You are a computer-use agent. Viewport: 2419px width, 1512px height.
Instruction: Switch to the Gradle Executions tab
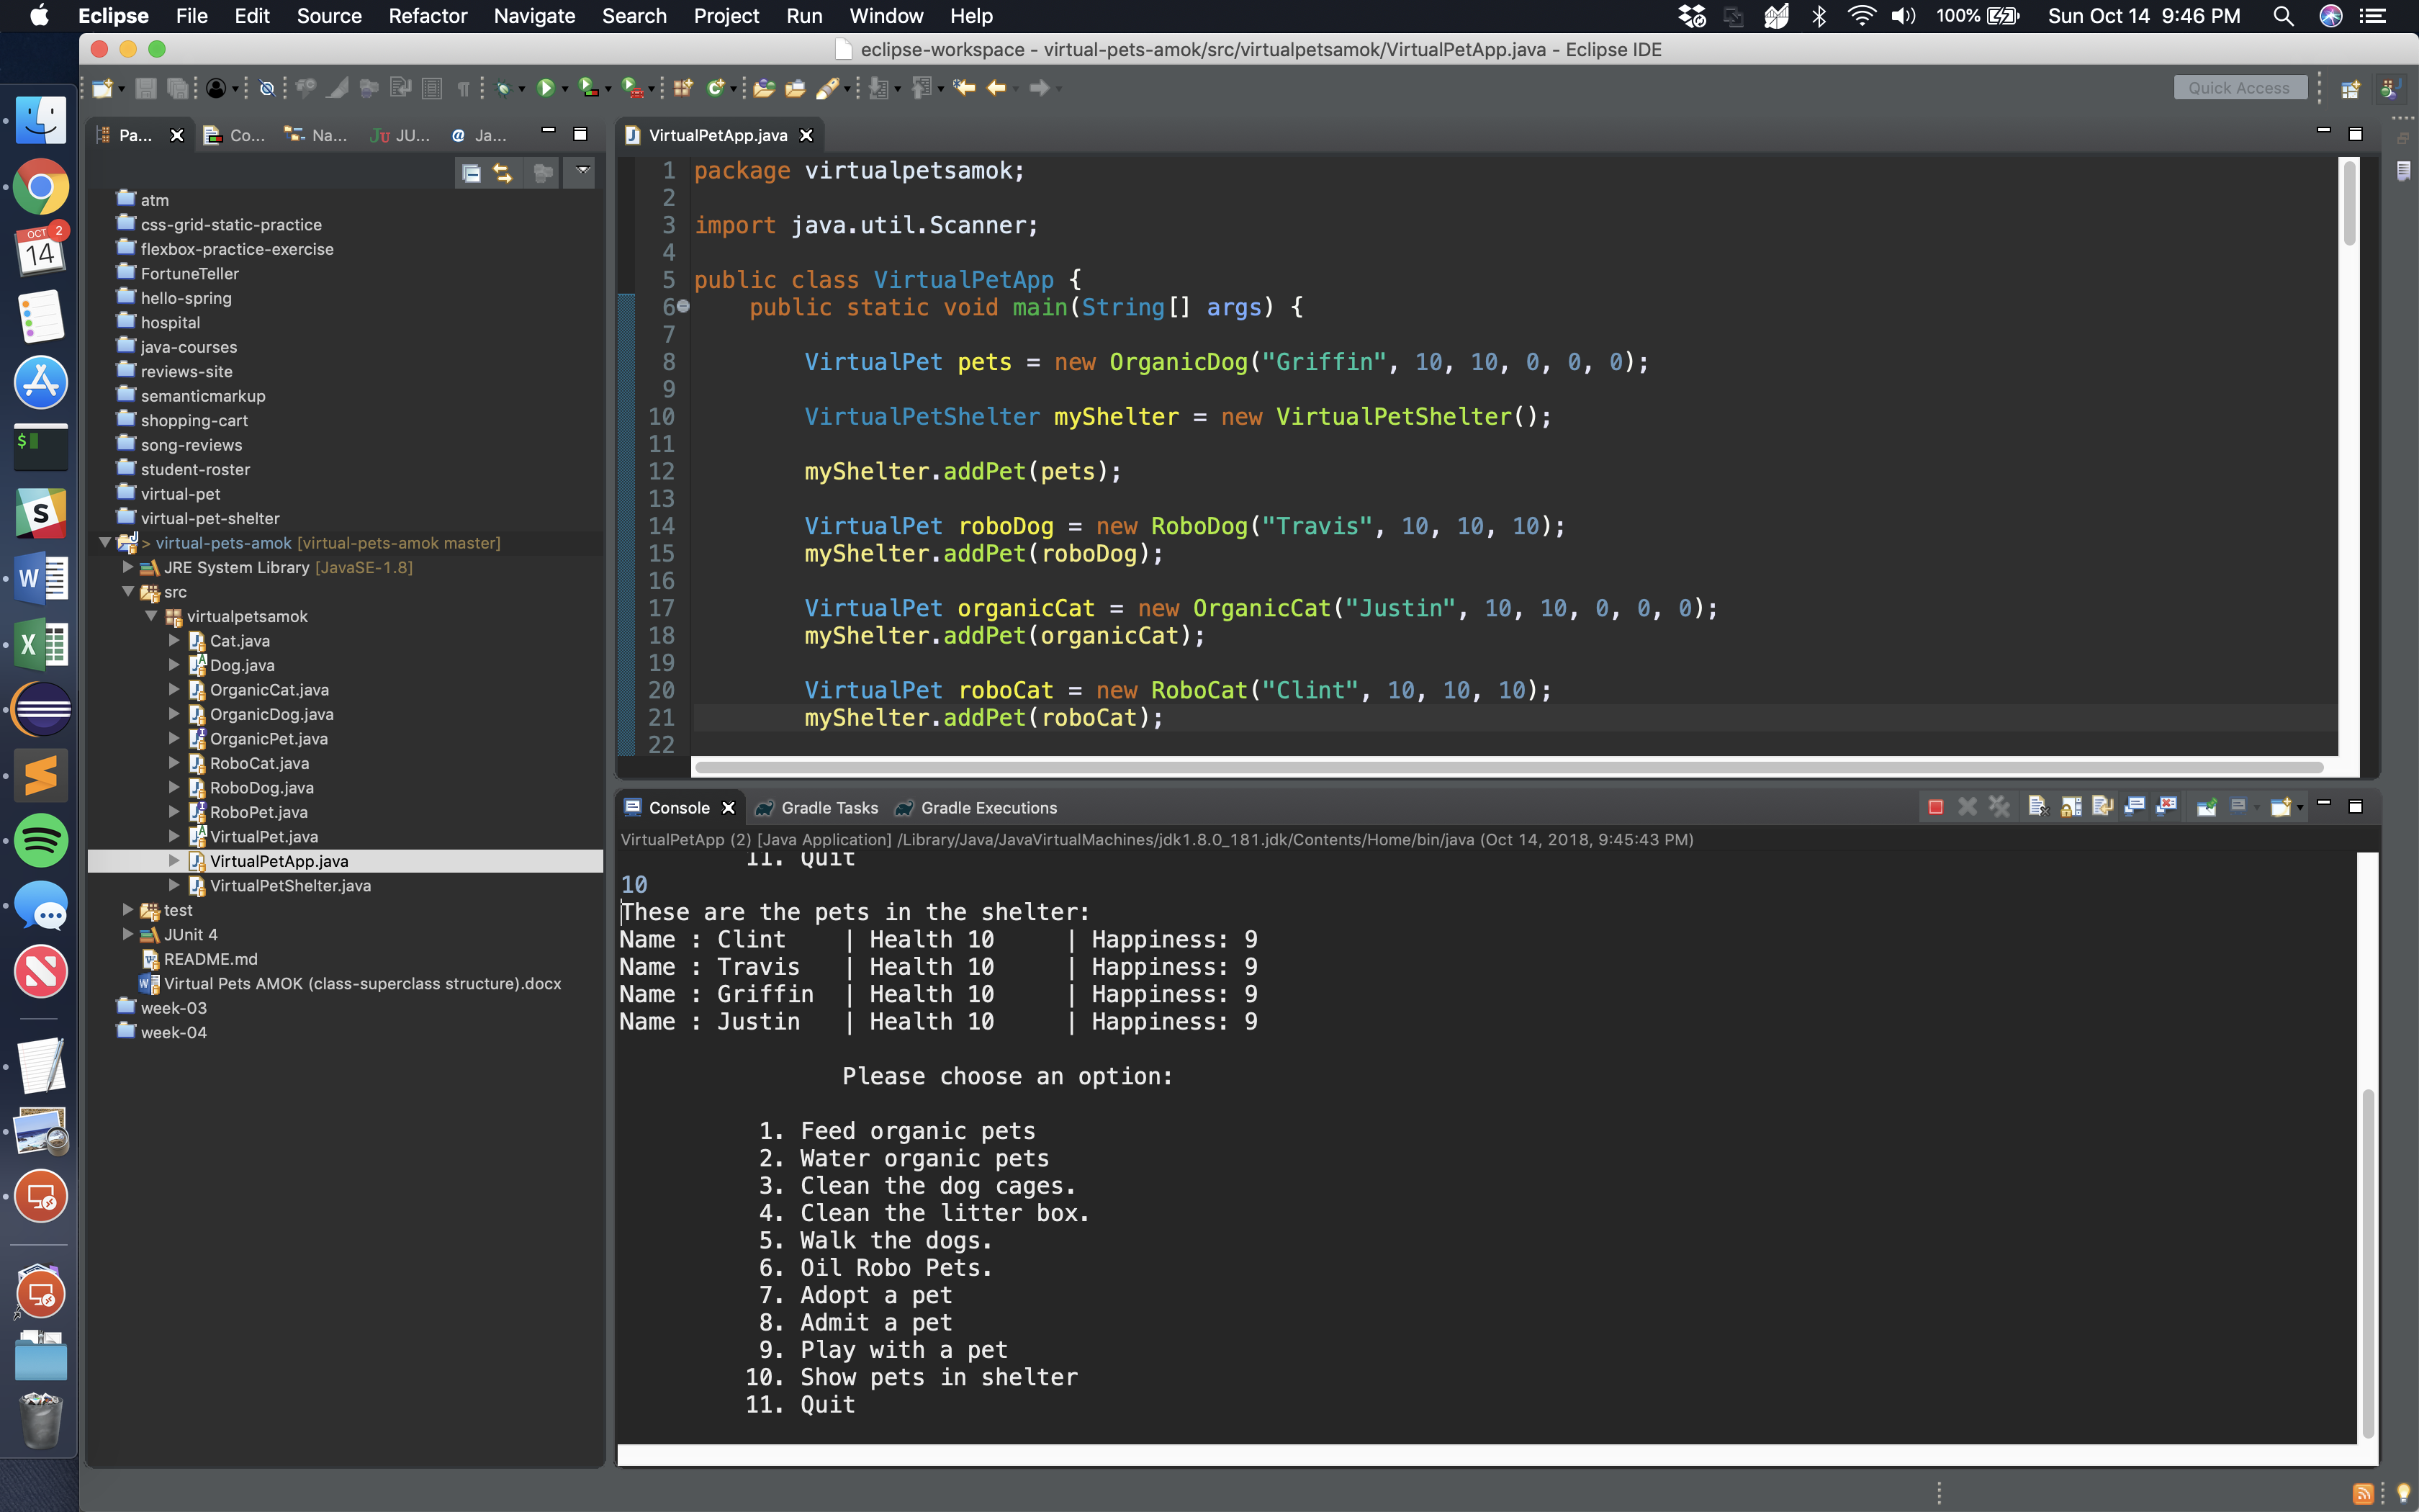(976, 807)
